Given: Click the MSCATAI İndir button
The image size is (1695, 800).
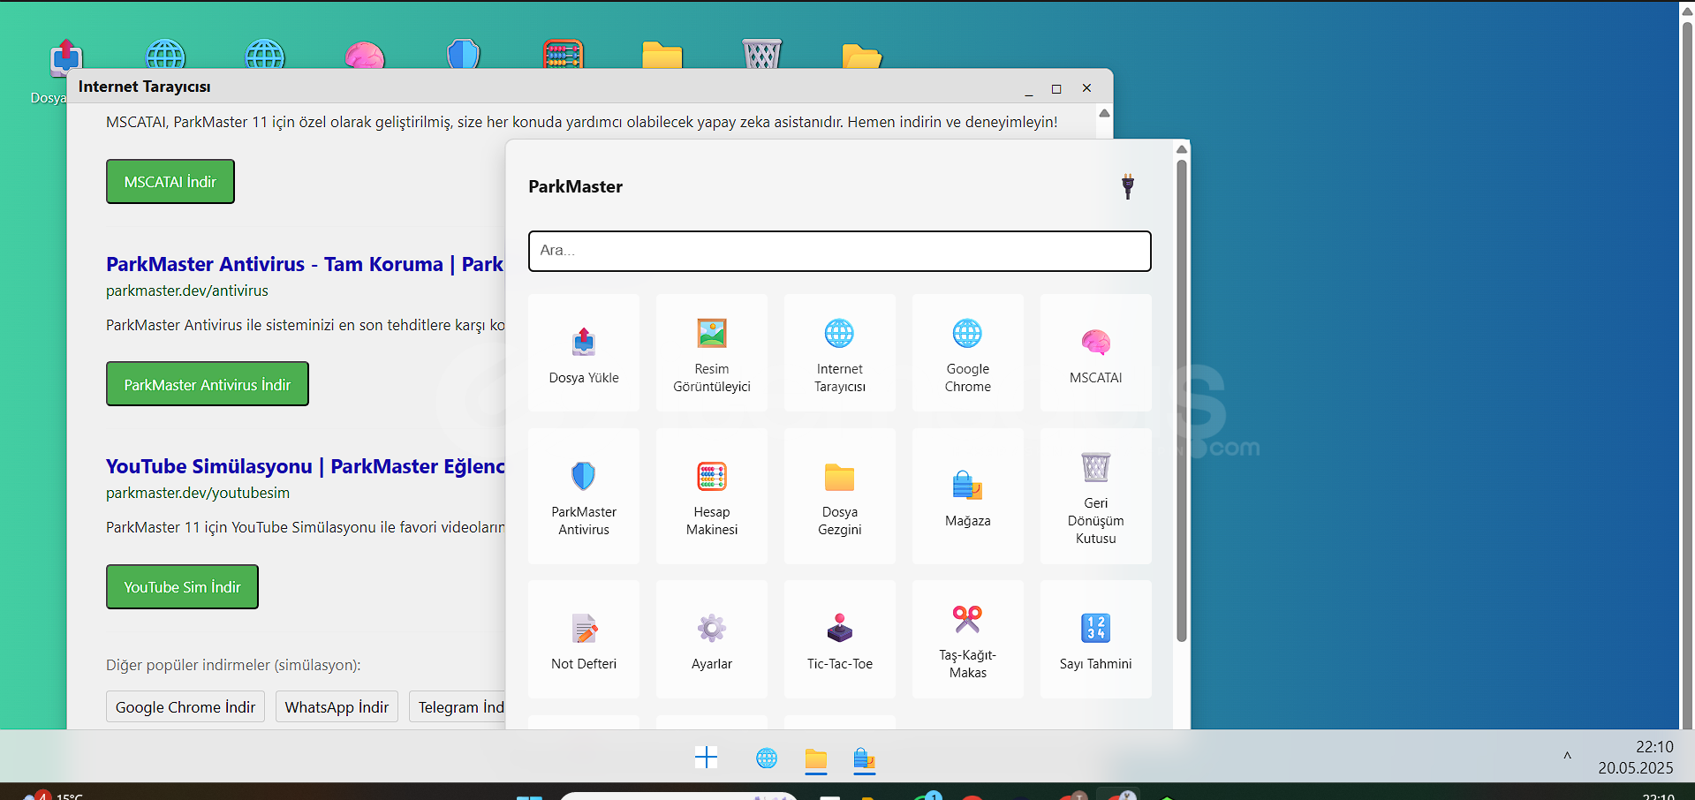Looking at the screenshot, I should (170, 182).
